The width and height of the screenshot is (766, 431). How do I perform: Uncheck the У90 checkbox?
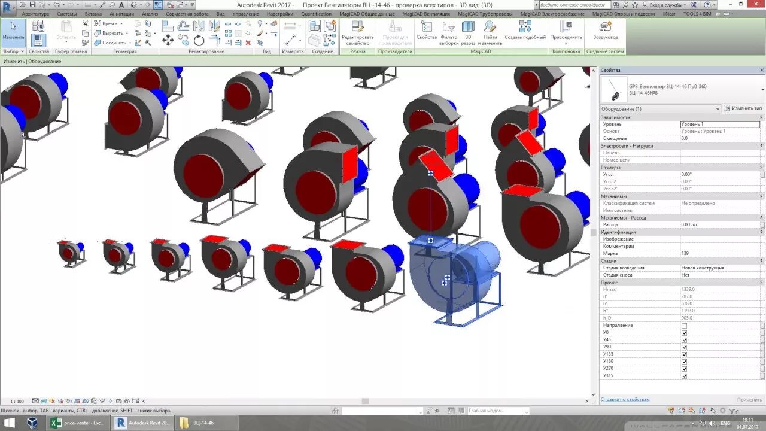click(x=684, y=347)
